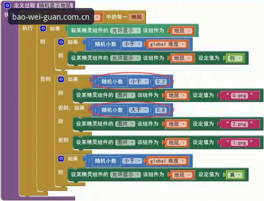Open gear of 如果 block with 否则，如果 branch
The image size is (264, 201).
click(61, 79)
